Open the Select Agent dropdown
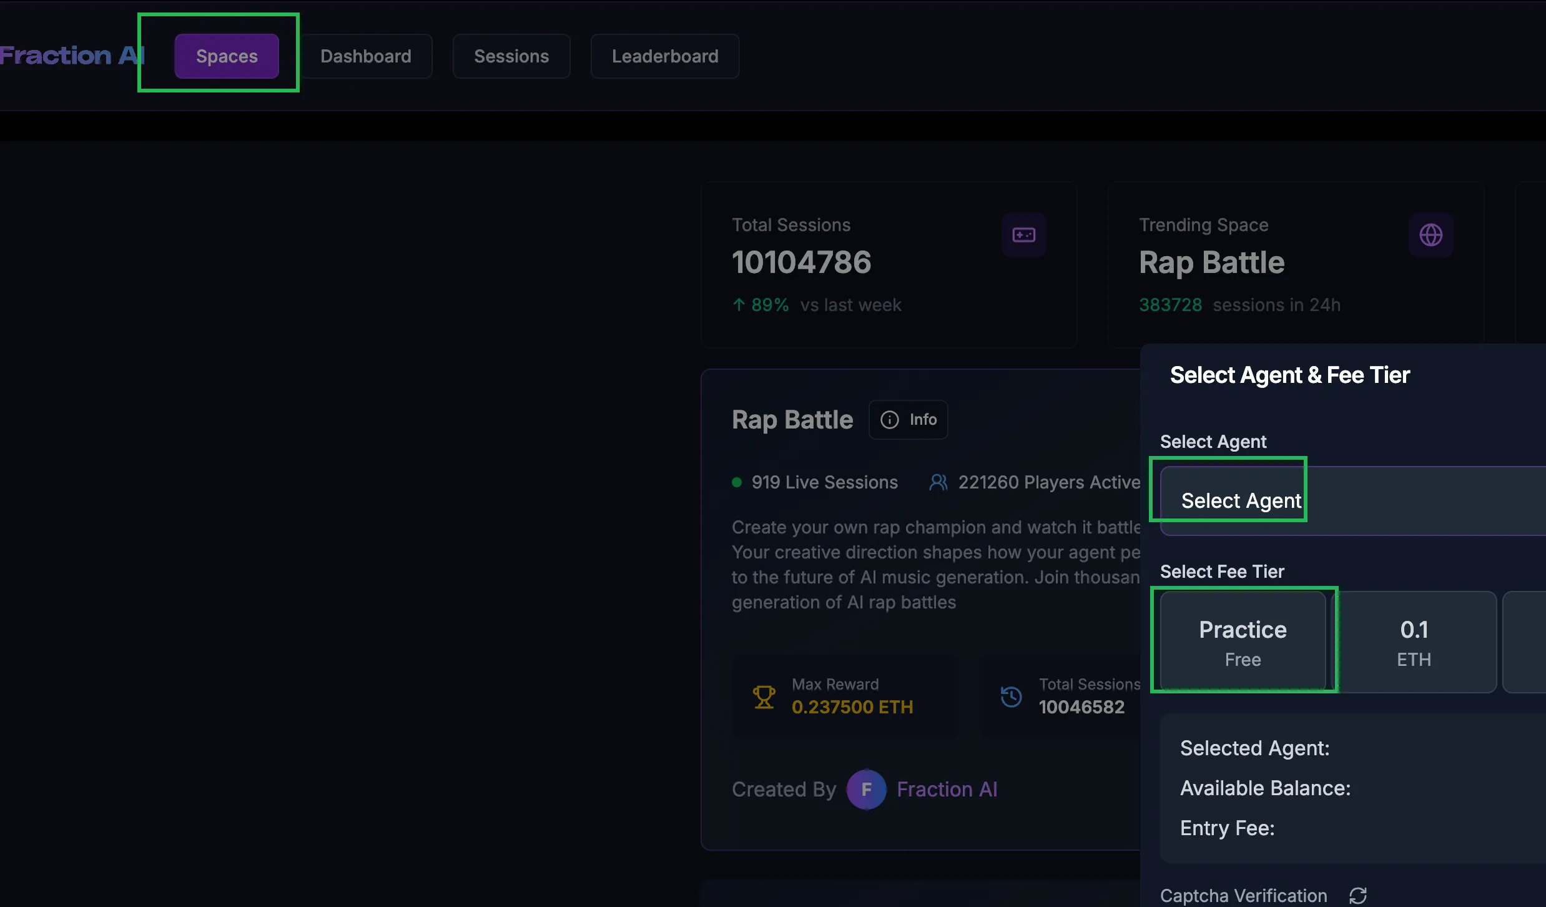 tap(1349, 501)
